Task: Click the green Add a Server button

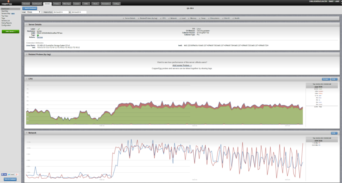Action: 10,32
